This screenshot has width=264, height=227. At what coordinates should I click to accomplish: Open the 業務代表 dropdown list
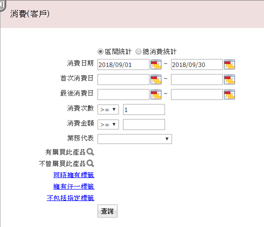(134, 139)
